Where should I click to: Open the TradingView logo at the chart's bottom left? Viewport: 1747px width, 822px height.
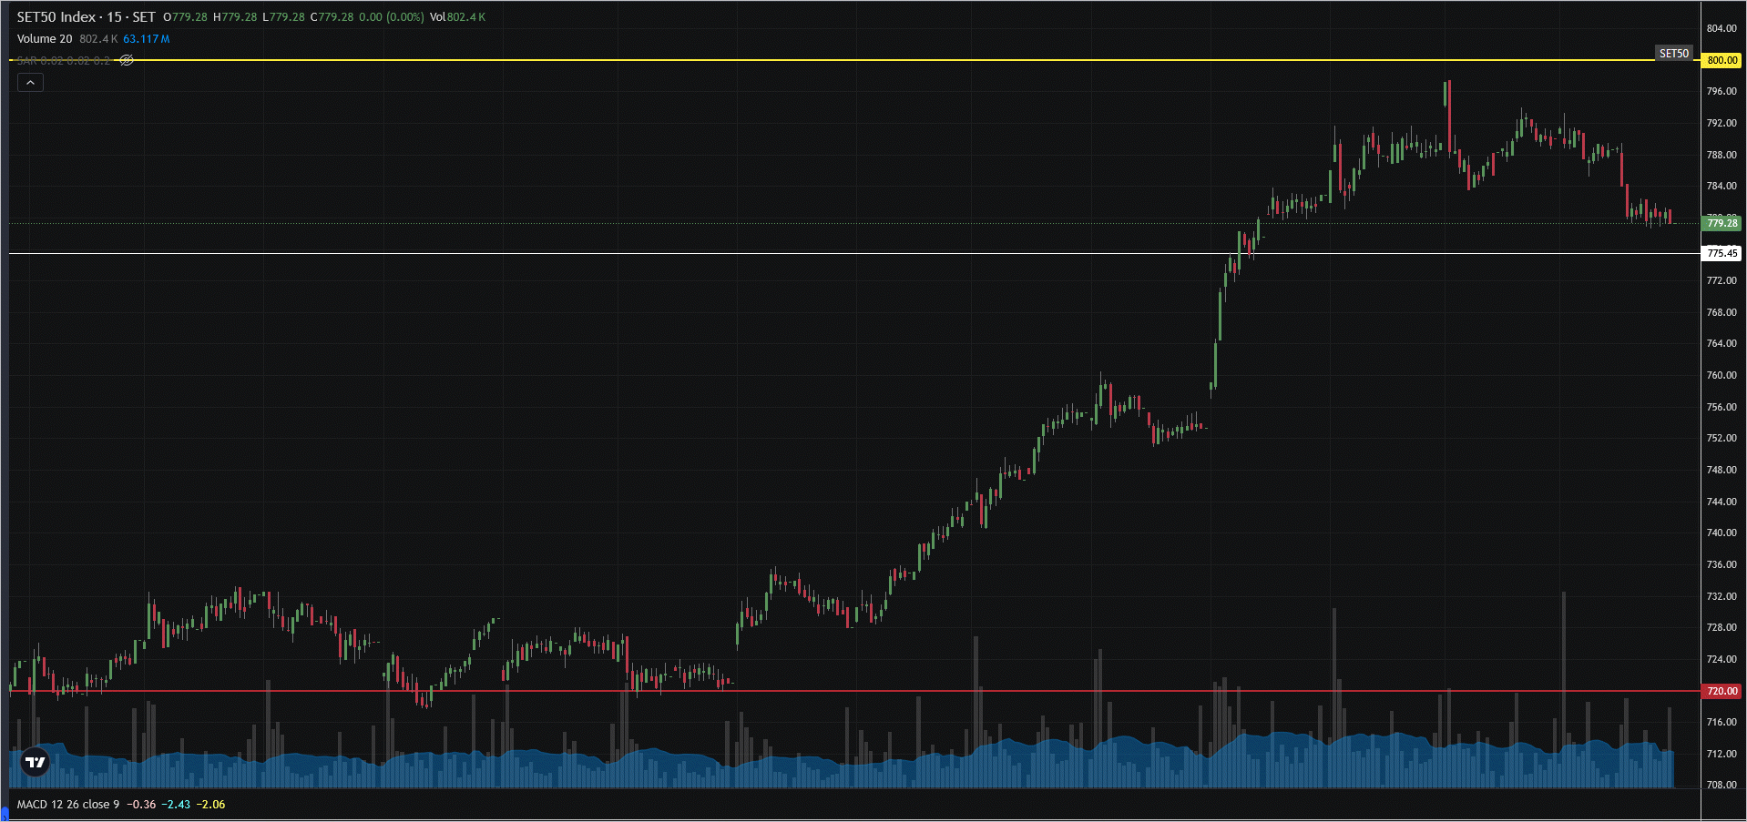coord(36,762)
